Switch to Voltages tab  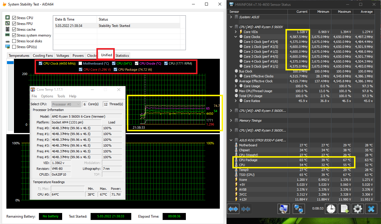pyautogui.click(x=63, y=56)
